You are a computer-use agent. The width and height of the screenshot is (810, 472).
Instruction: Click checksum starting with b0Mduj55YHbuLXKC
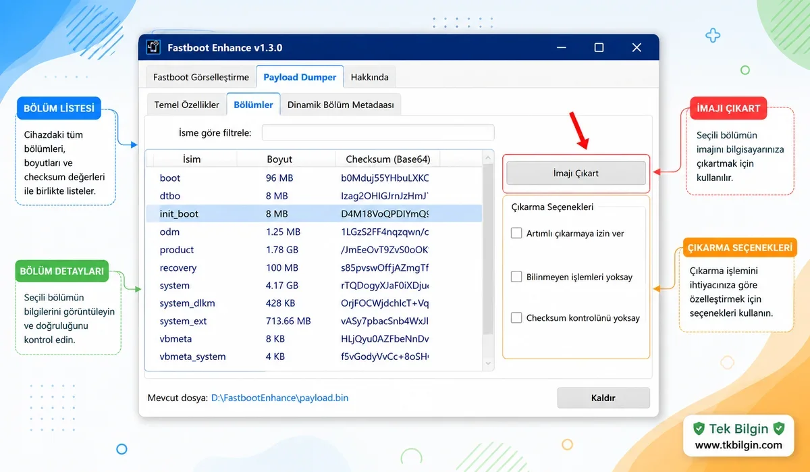[385, 178]
